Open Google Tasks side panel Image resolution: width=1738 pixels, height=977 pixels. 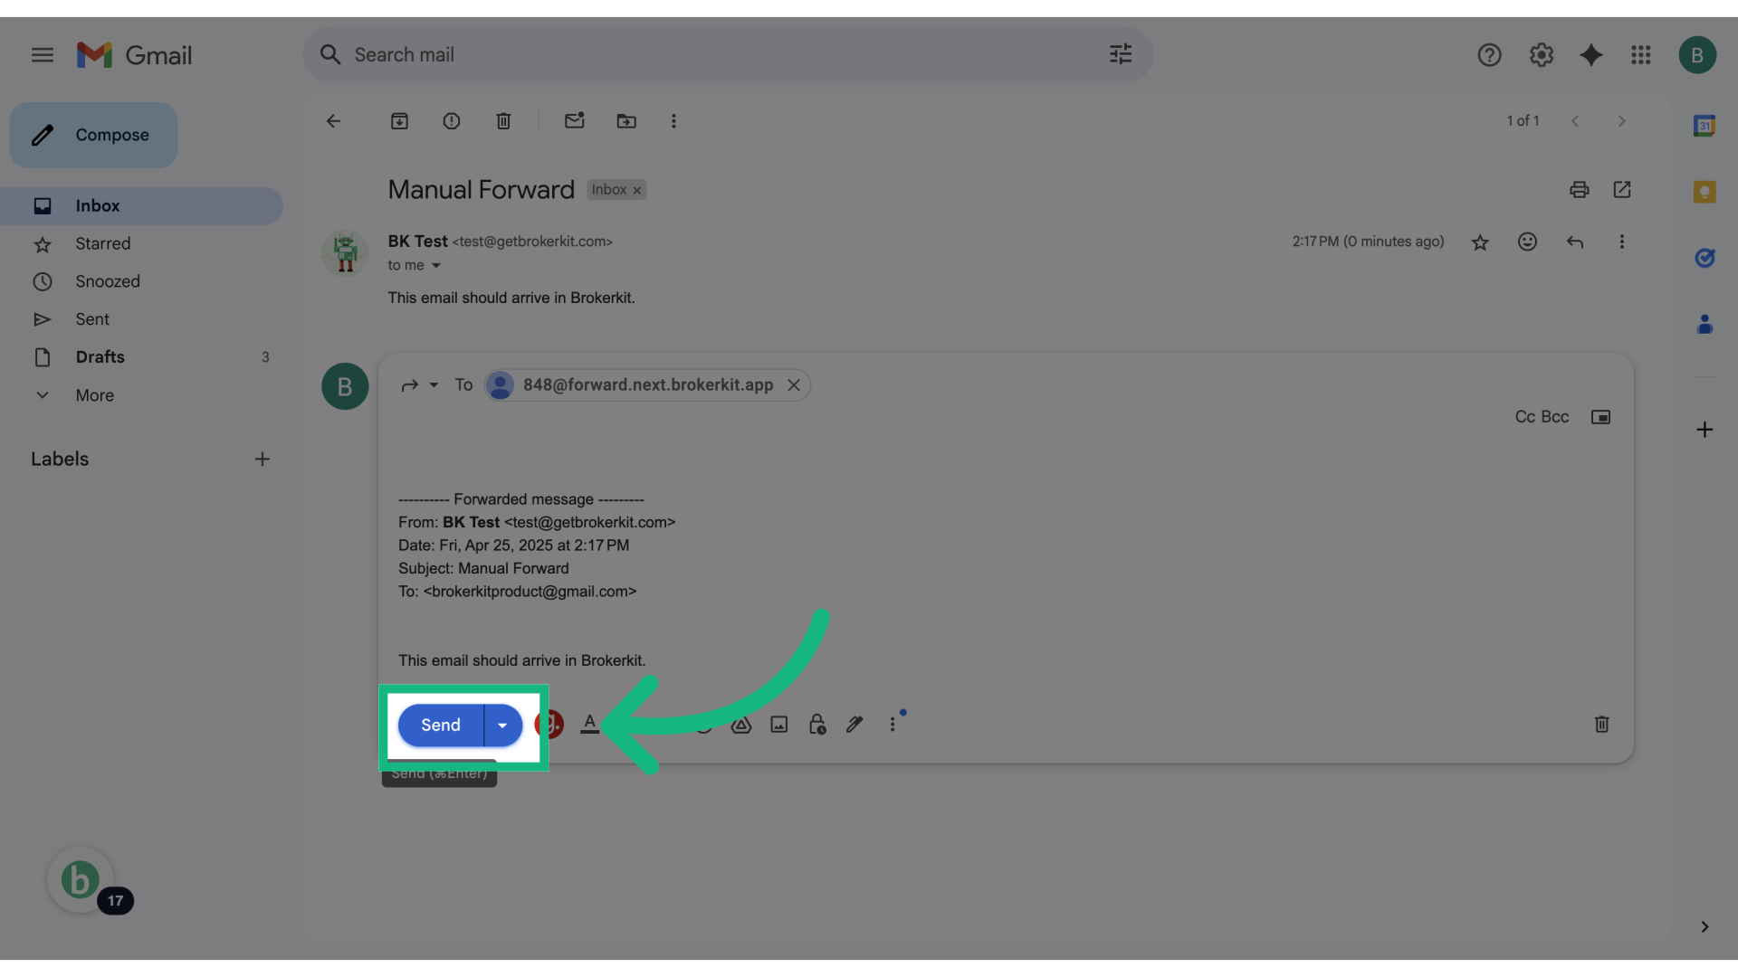tap(1705, 258)
